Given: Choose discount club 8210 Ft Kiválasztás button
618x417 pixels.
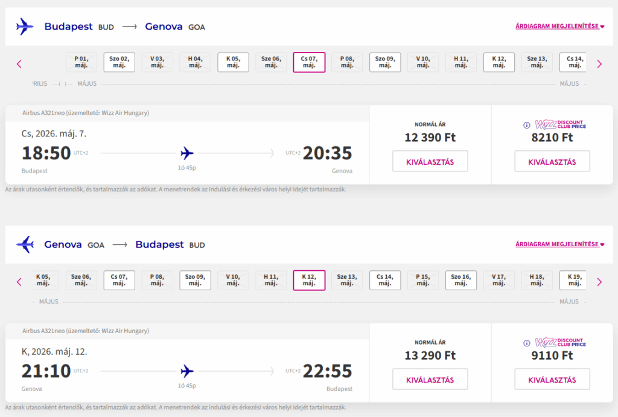Looking at the screenshot, I should [x=552, y=162].
